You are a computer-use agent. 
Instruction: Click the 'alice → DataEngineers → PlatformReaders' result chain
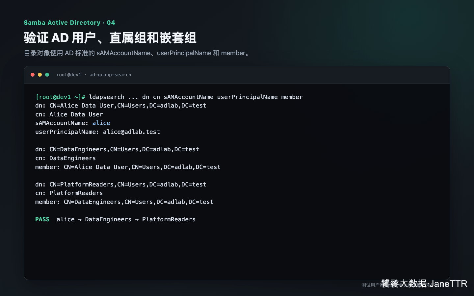(126, 219)
